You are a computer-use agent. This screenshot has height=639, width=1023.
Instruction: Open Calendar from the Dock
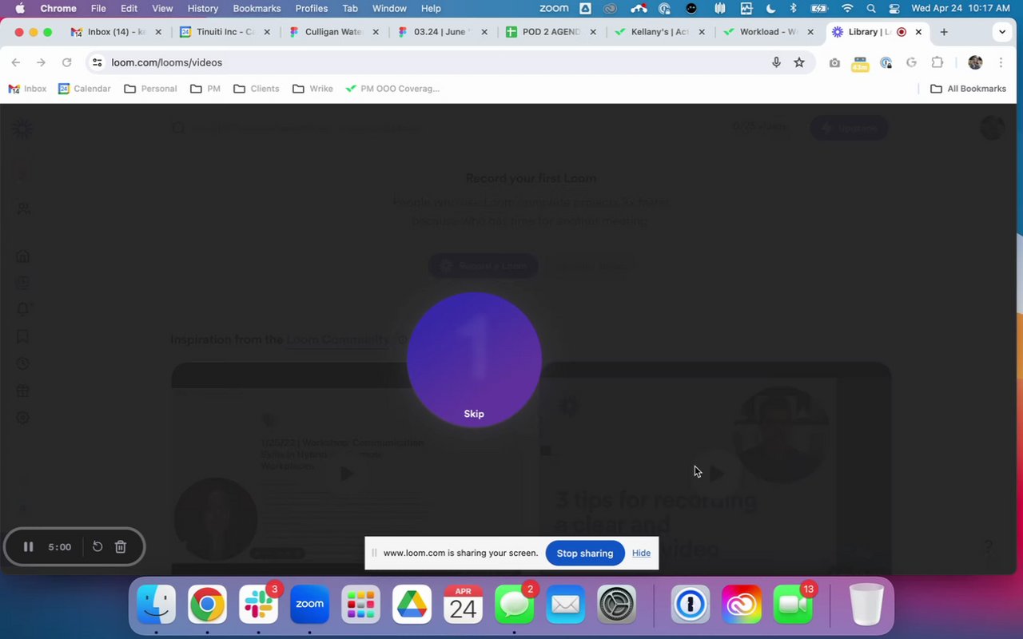(x=463, y=604)
